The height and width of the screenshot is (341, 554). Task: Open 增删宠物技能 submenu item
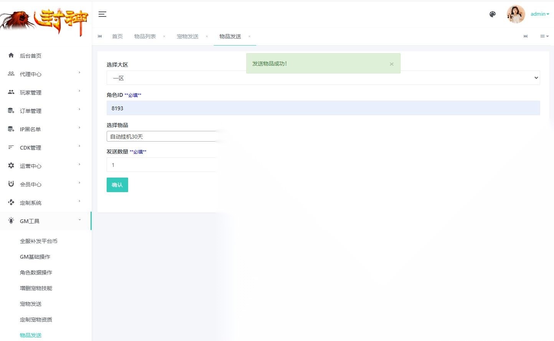pyautogui.click(x=36, y=288)
